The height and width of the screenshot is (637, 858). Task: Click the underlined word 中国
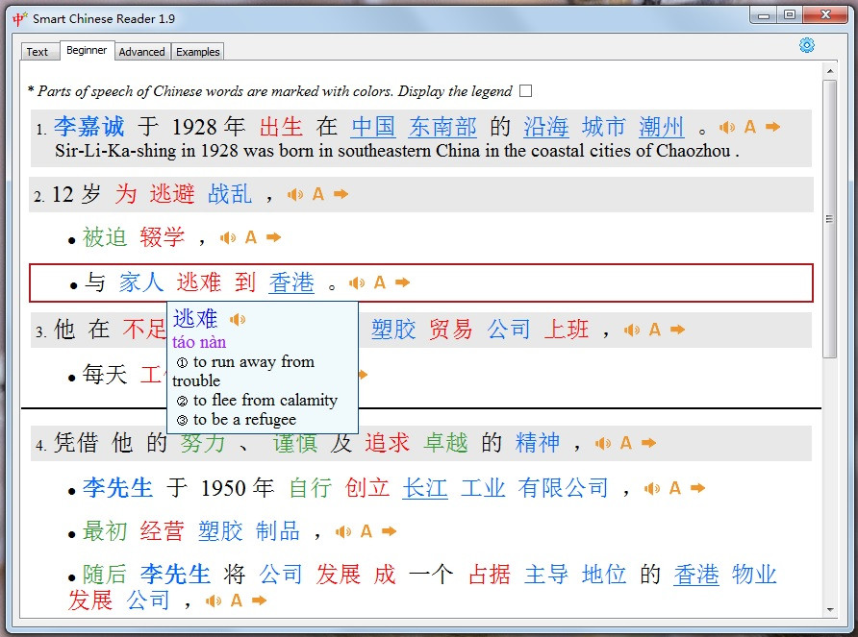point(373,127)
